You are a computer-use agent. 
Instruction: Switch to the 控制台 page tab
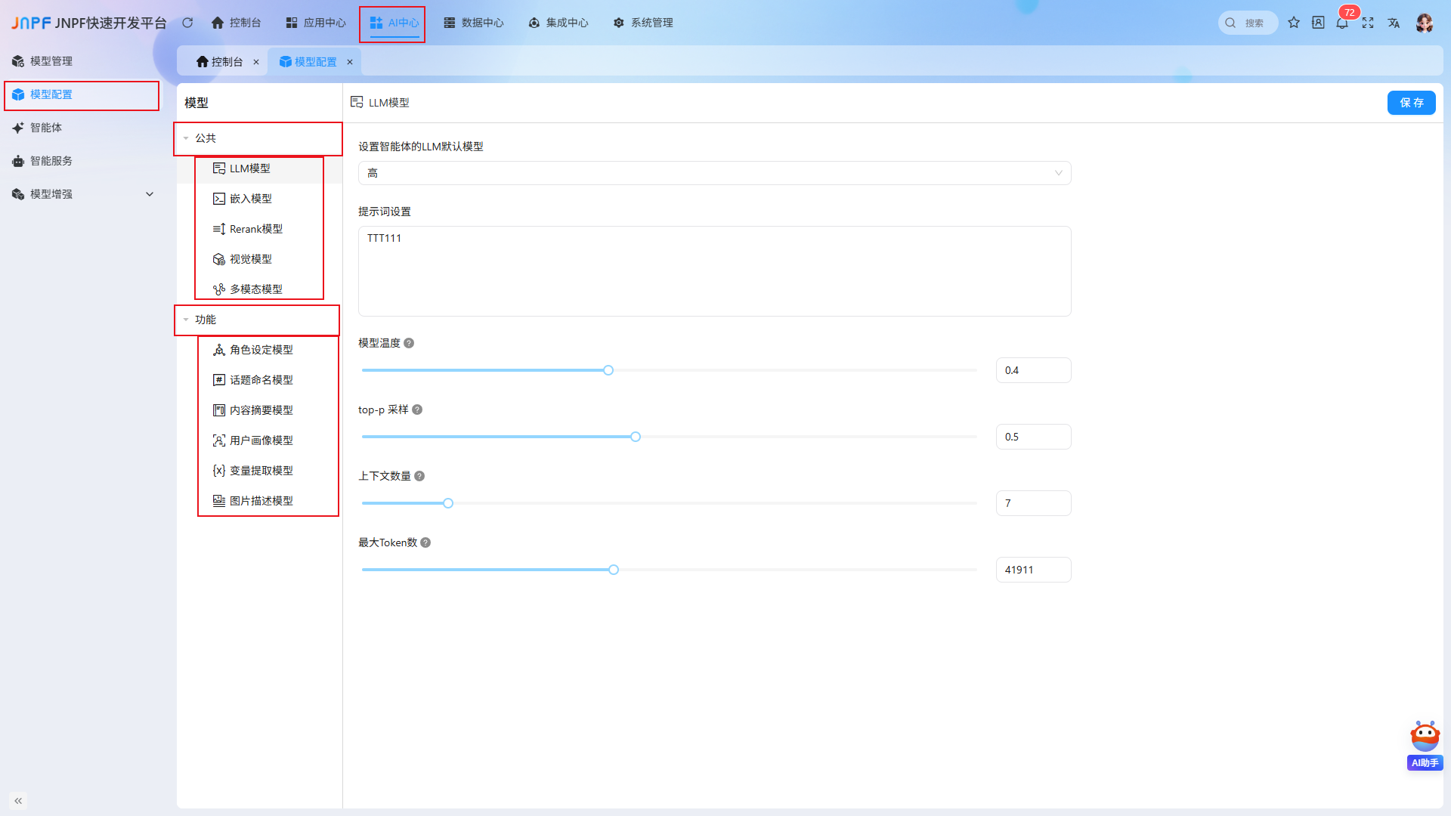[x=220, y=62]
